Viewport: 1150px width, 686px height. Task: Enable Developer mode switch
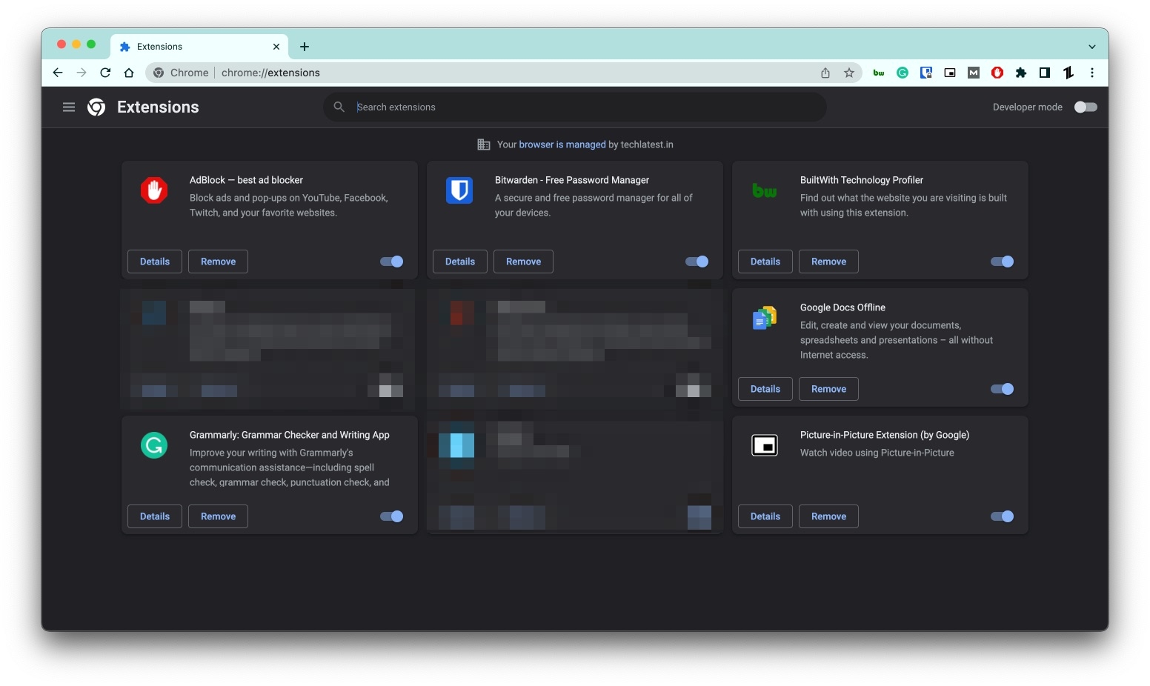pos(1086,107)
